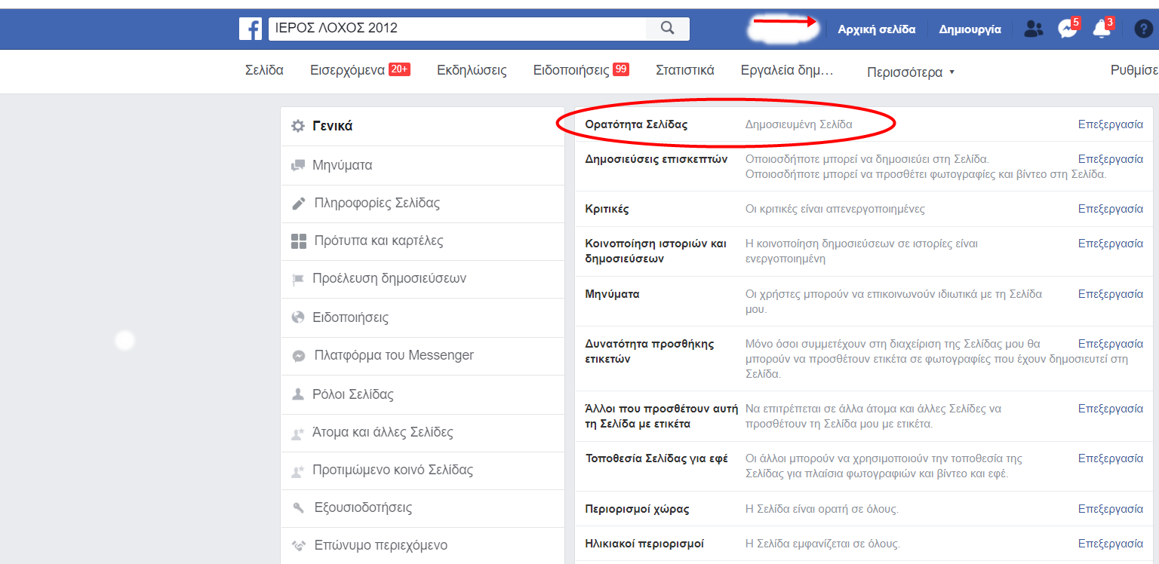1159x564 pixels.
Task: Open the Εκδηλώσεις tab
Action: (472, 70)
